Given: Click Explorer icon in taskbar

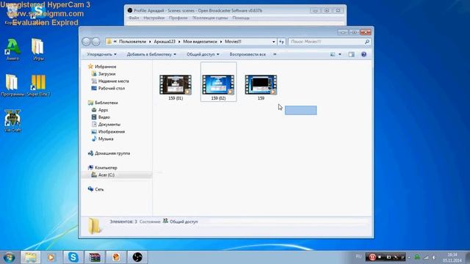Looking at the screenshot, I should click(x=30, y=257).
